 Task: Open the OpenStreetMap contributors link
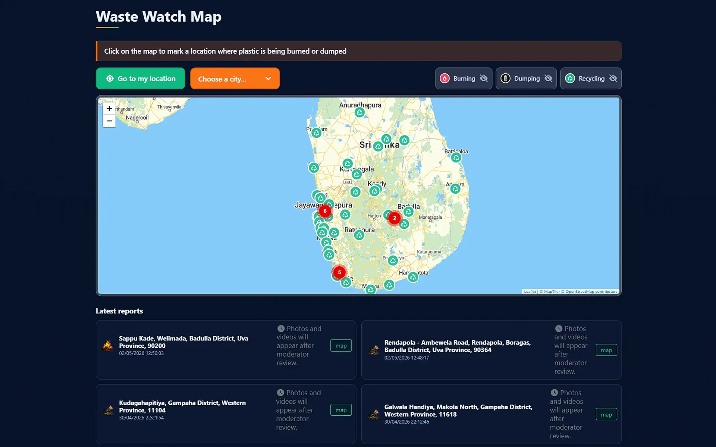(x=589, y=292)
